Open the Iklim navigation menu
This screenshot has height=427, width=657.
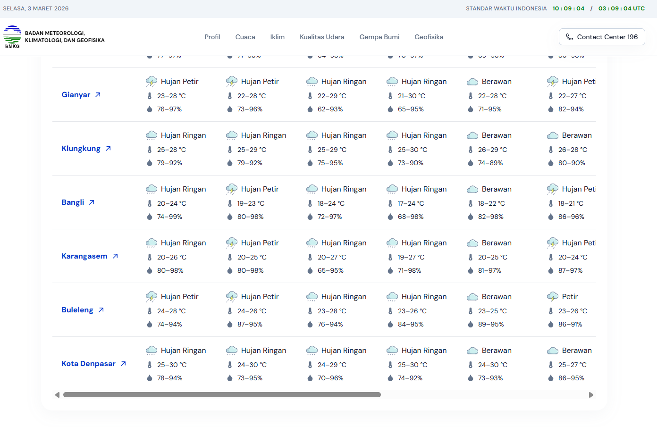(x=277, y=37)
